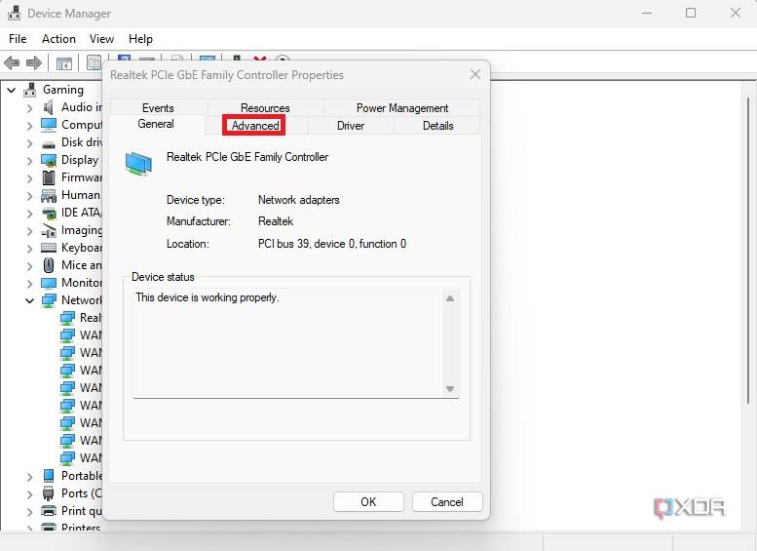The height and width of the screenshot is (551, 757).
Task: Collapse the Gaming root node
Action: click(12, 90)
